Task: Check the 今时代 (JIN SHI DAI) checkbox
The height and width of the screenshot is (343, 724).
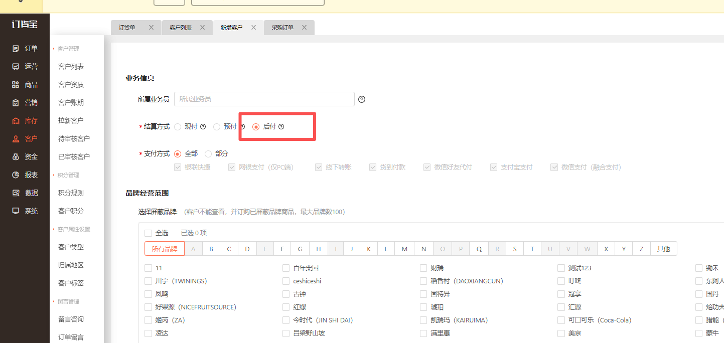Action: (x=286, y=320)
